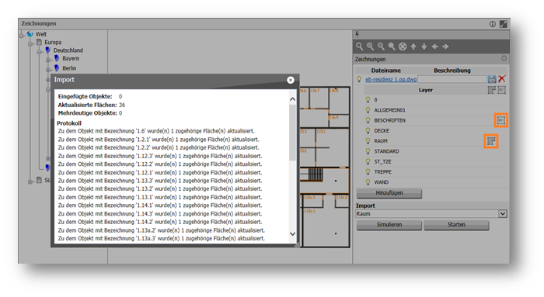This screenshot has height=297, width=544.
Task: Click the location marker icon beside Bayern
Action: click(57, 58)
